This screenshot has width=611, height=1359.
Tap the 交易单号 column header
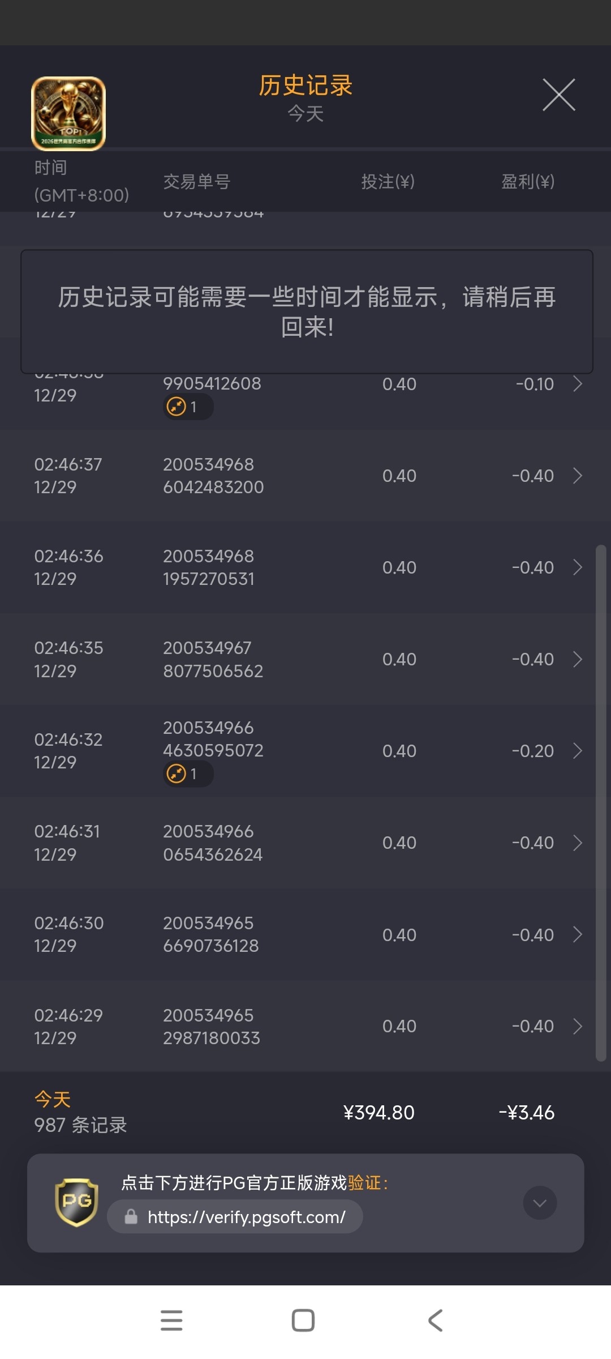coord(197,182)
